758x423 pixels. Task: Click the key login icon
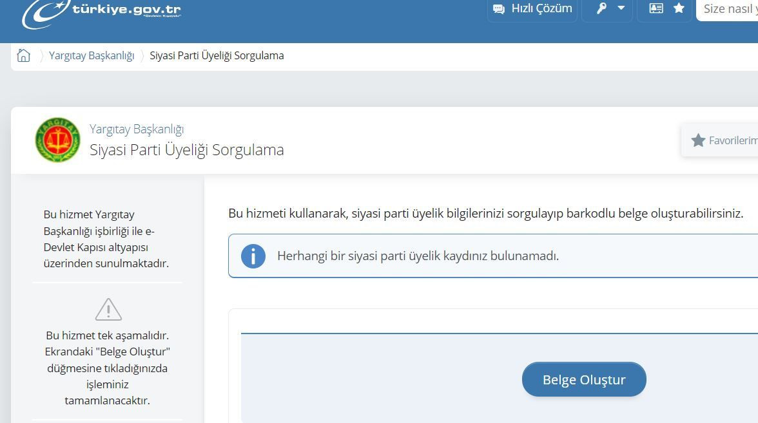(x=601, y=8)
